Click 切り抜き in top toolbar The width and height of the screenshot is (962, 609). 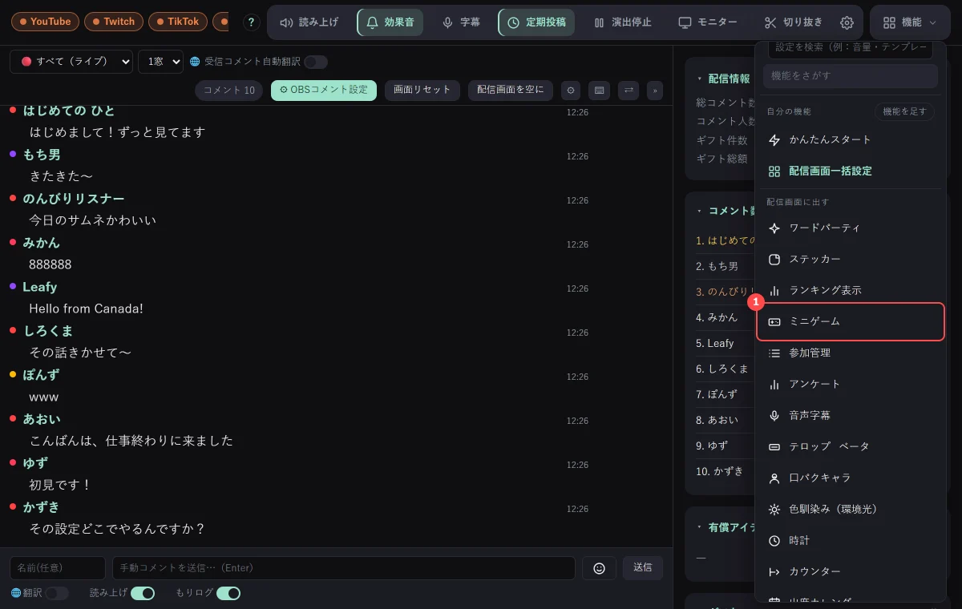tap(793, 22)
